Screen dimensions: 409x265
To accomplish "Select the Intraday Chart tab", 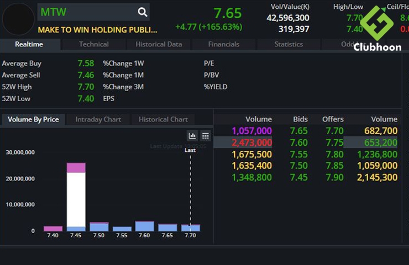I will click(98, 119).
